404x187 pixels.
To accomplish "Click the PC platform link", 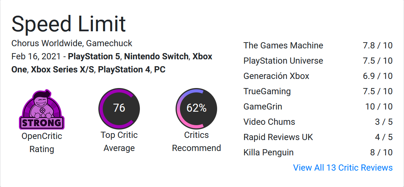I will coord(160,69).
